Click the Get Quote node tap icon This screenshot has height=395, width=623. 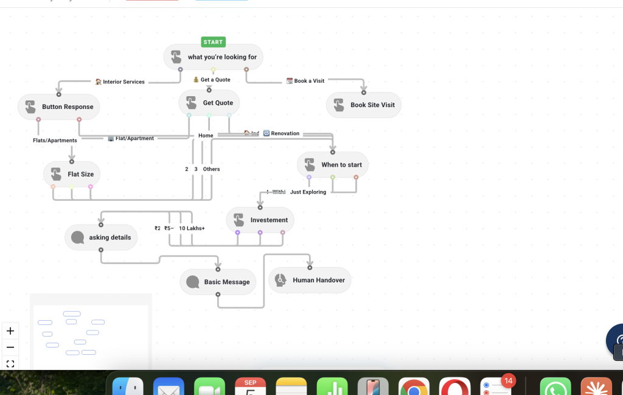[x=191, y=103]
